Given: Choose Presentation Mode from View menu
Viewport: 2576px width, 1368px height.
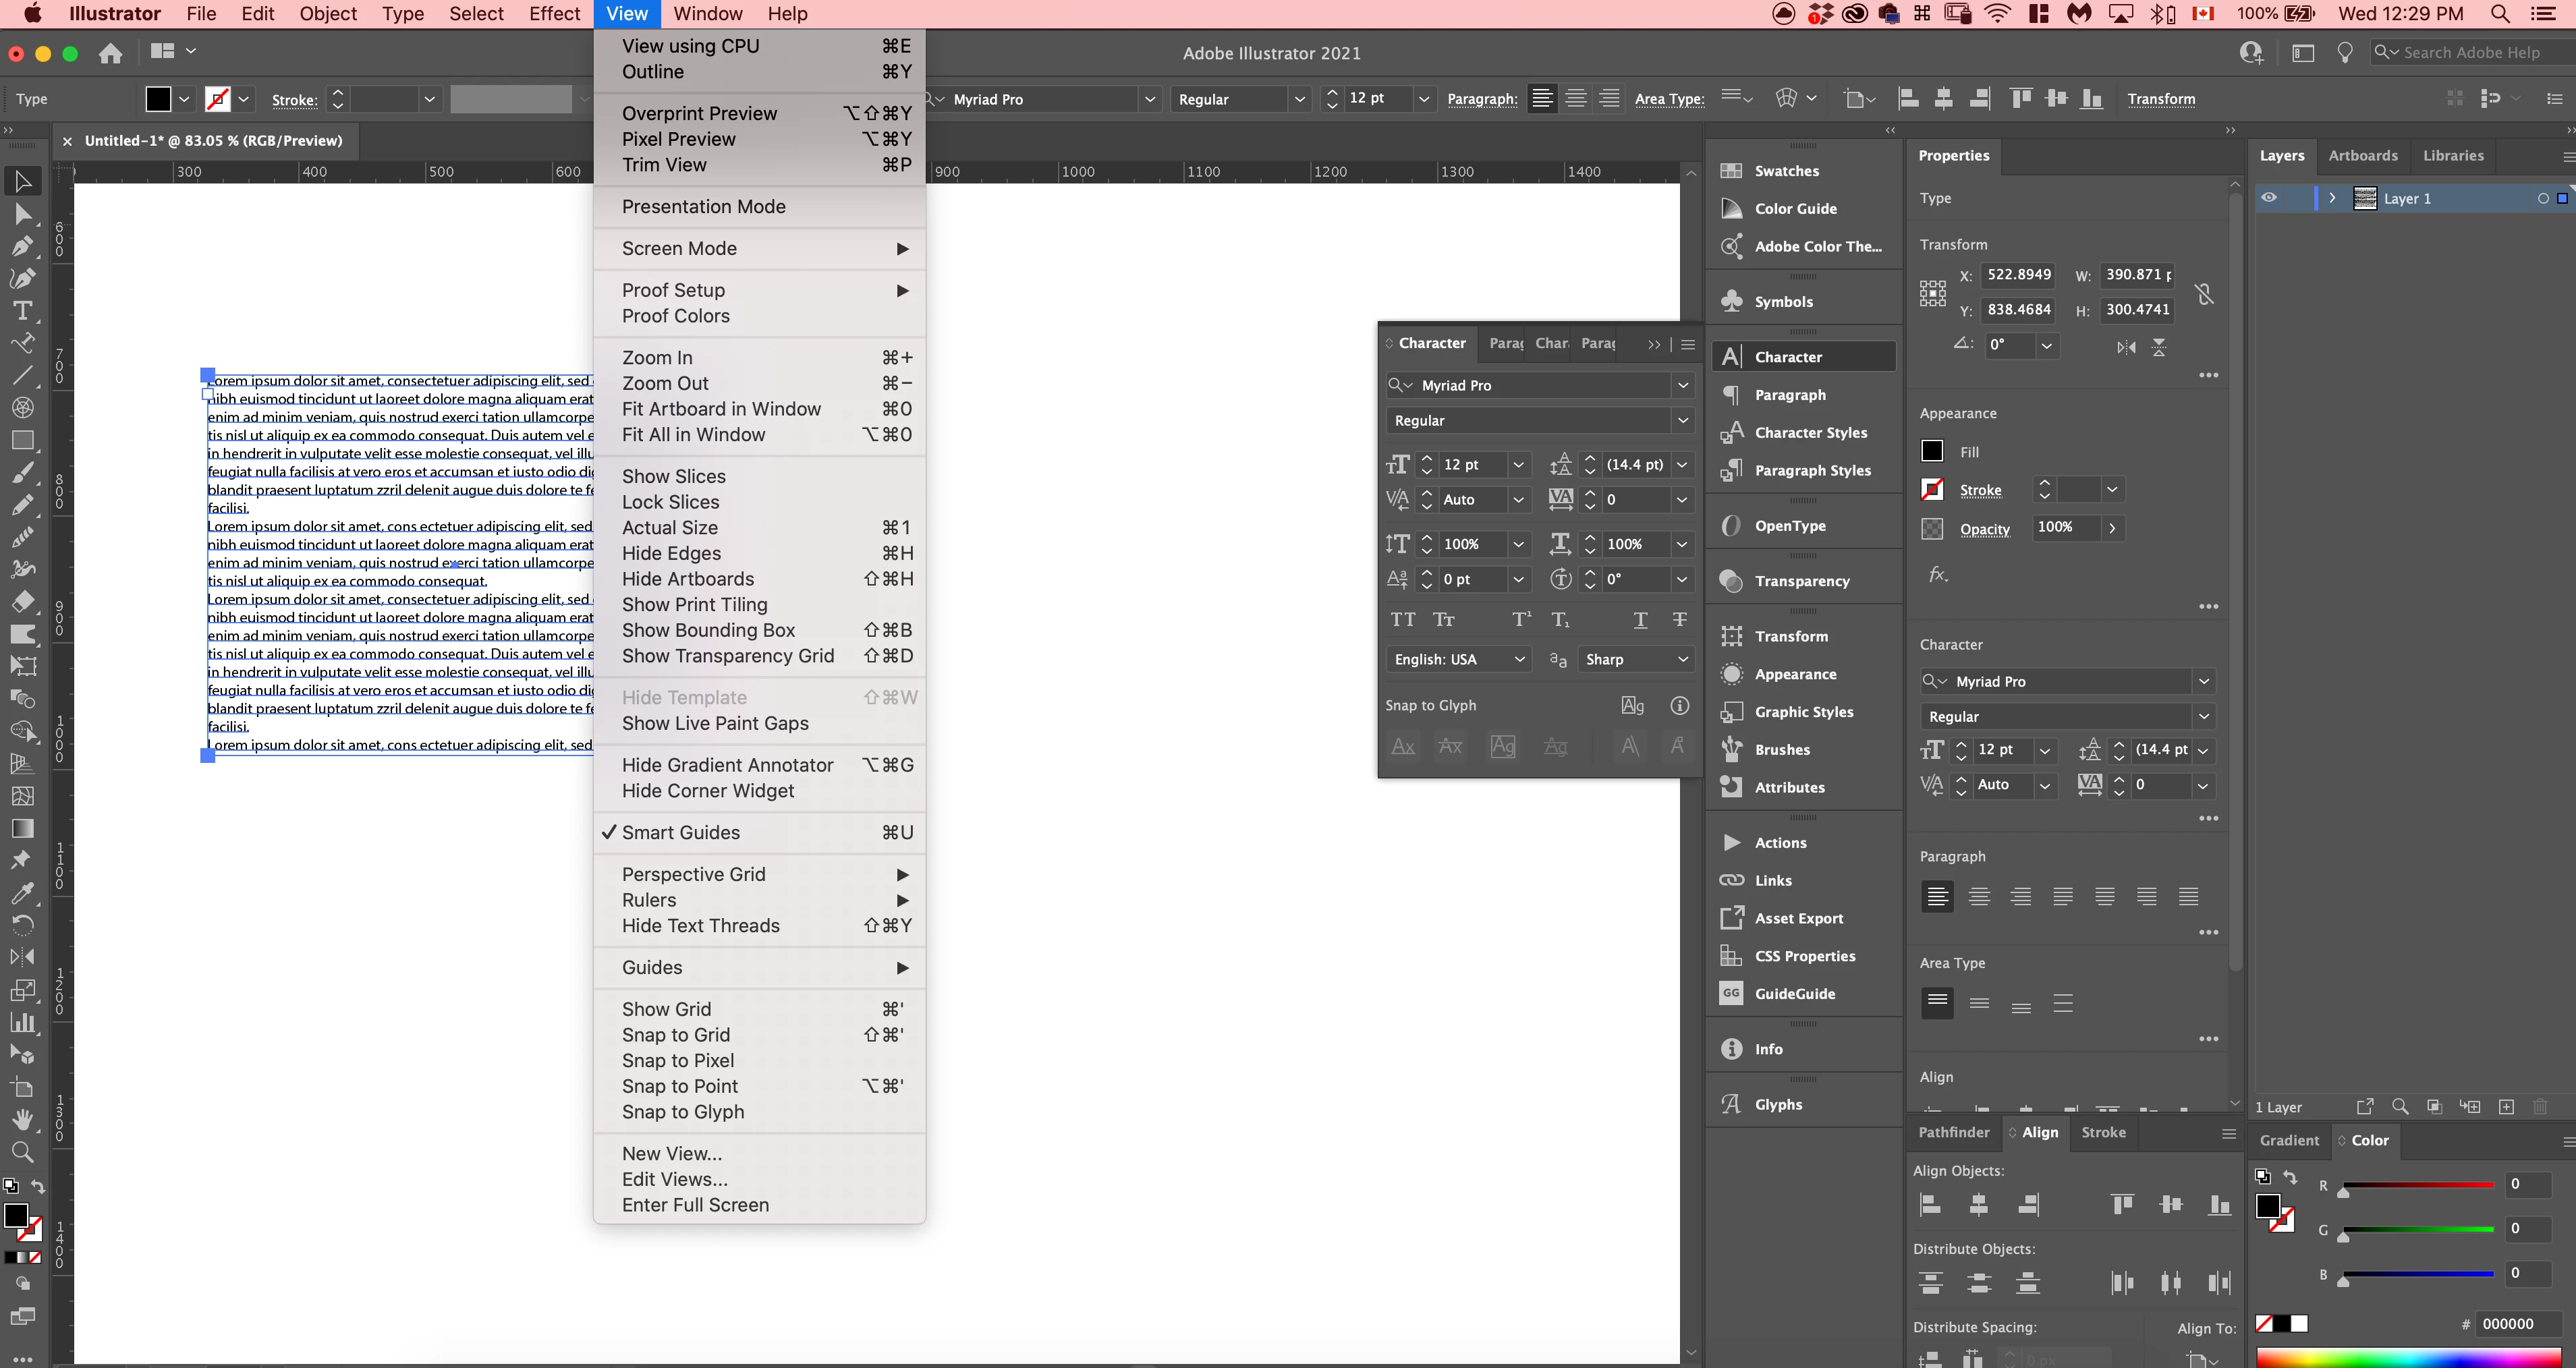Looking at the screenshot, I should tap(703, 206).
